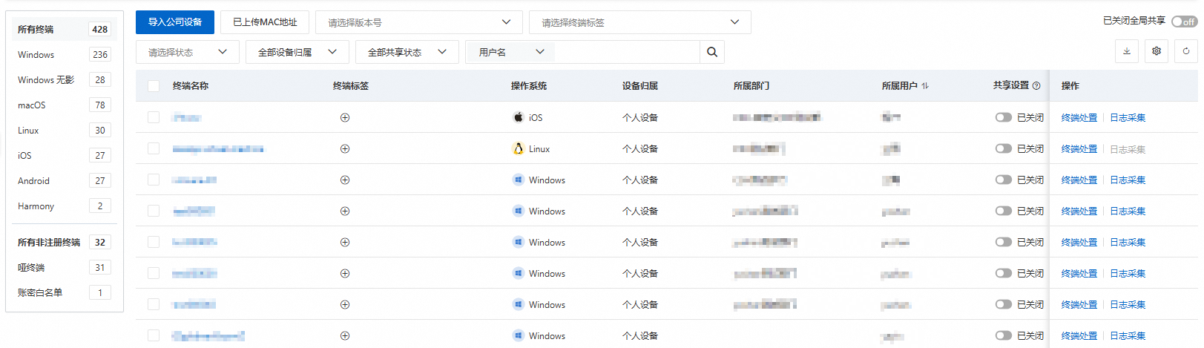Select 哑终端 in the sidebar
Screen dimensions: 1204x348
click(x=64, y=267)
